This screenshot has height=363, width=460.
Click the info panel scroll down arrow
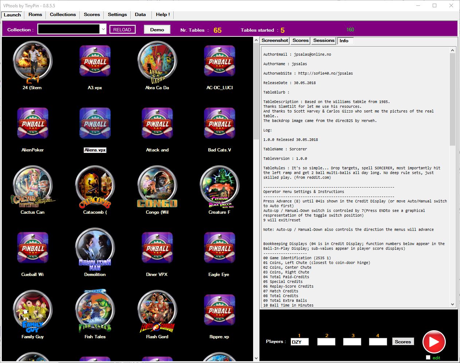[x=452, y=304]
